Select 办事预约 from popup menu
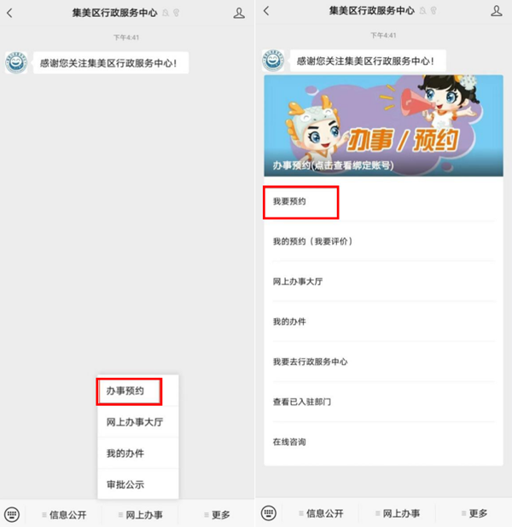Viewport: 512px width, 527px height. tap(138, 391)
